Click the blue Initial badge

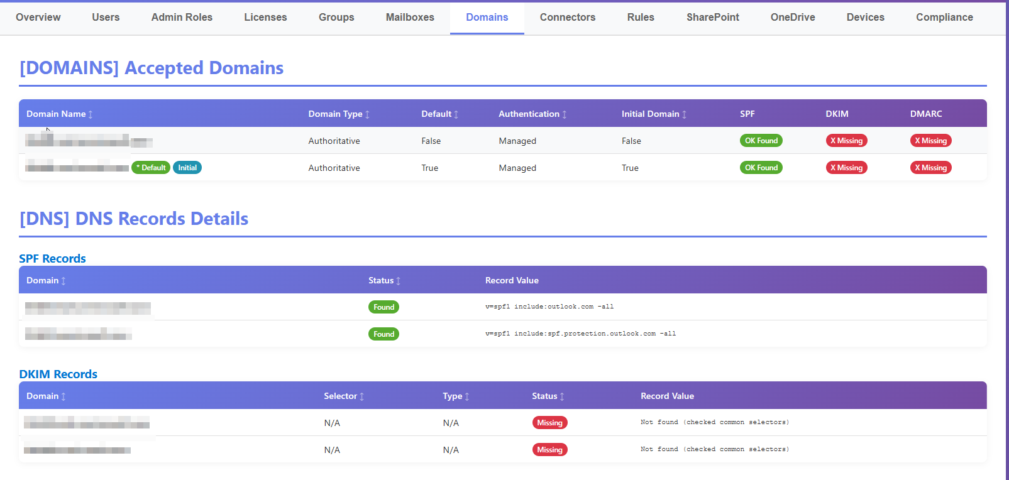tap(187, 168)
